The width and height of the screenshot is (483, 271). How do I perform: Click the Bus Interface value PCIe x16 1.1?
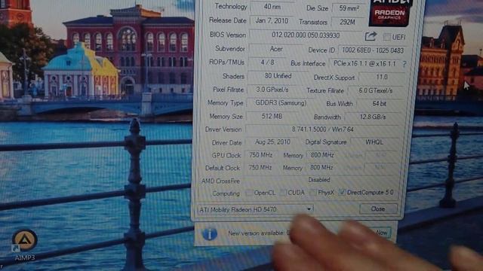[365, 63]
